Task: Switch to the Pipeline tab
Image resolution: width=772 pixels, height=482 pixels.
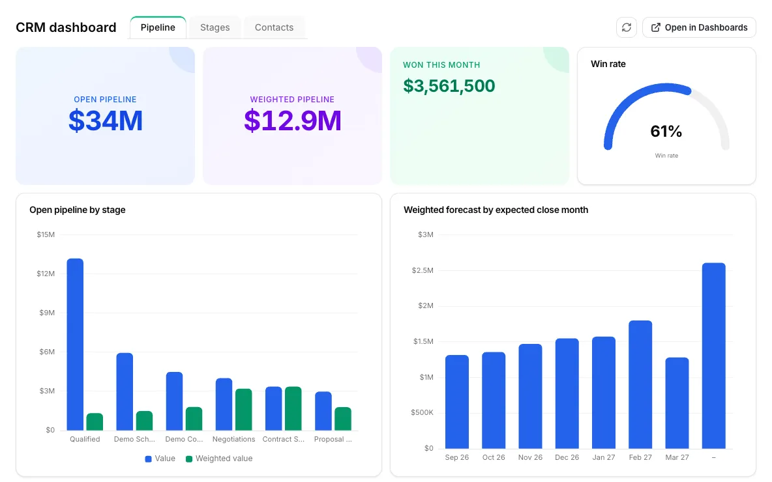Action: pyautogui.click(x=158, y=27)
